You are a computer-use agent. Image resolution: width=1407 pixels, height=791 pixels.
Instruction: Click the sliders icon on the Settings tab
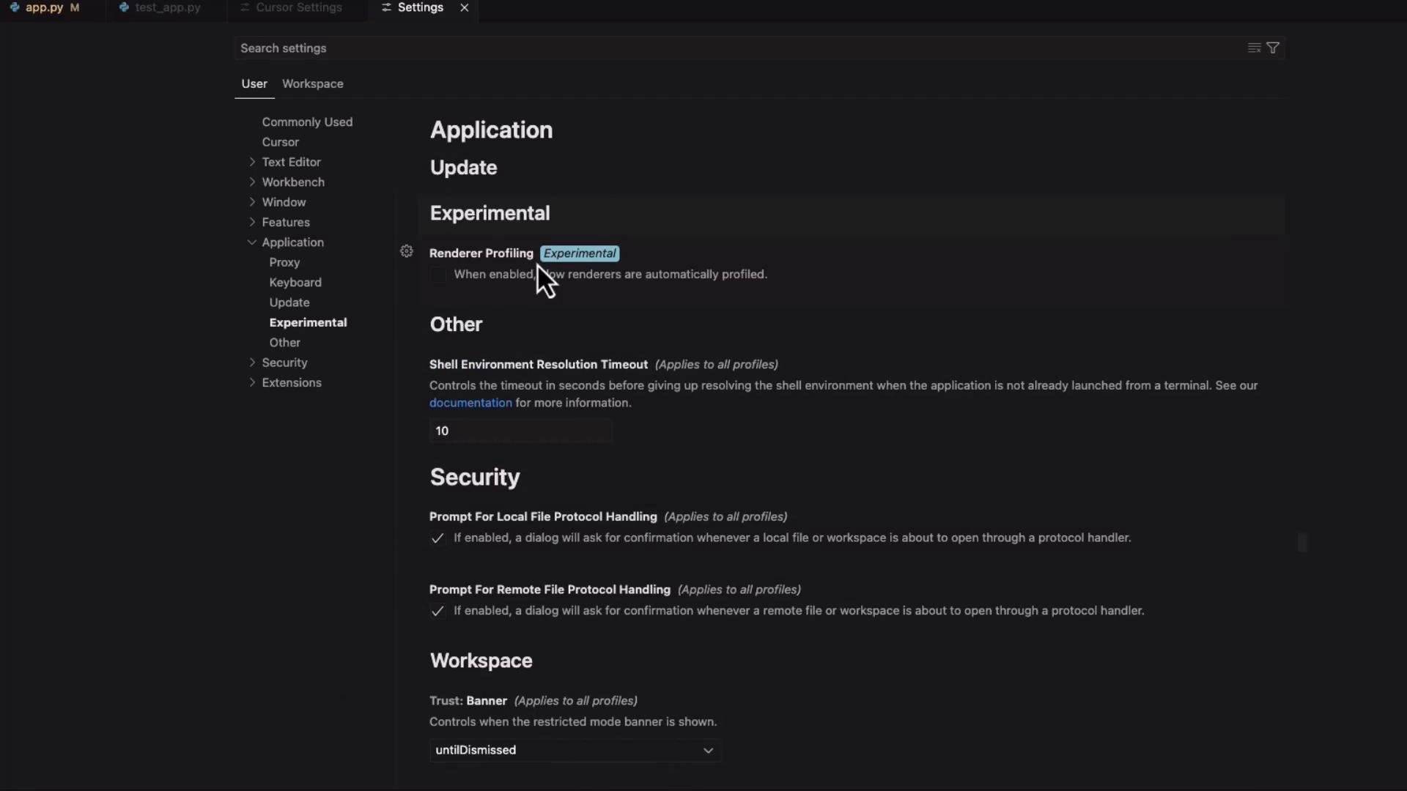(386, 7)
